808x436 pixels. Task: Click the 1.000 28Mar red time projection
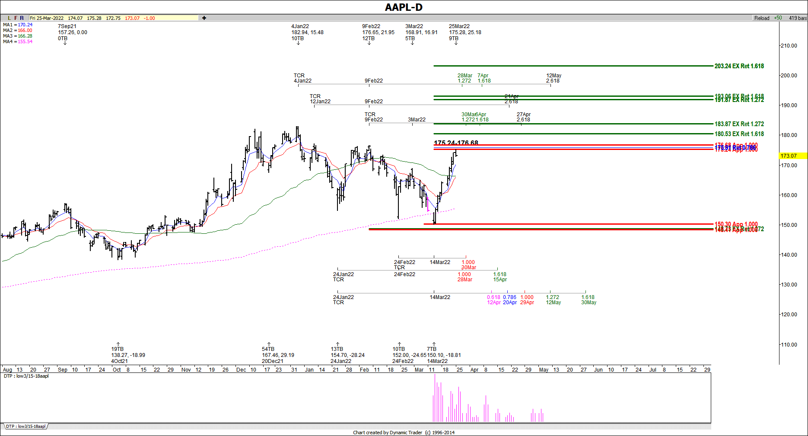[x=464, y=277]
